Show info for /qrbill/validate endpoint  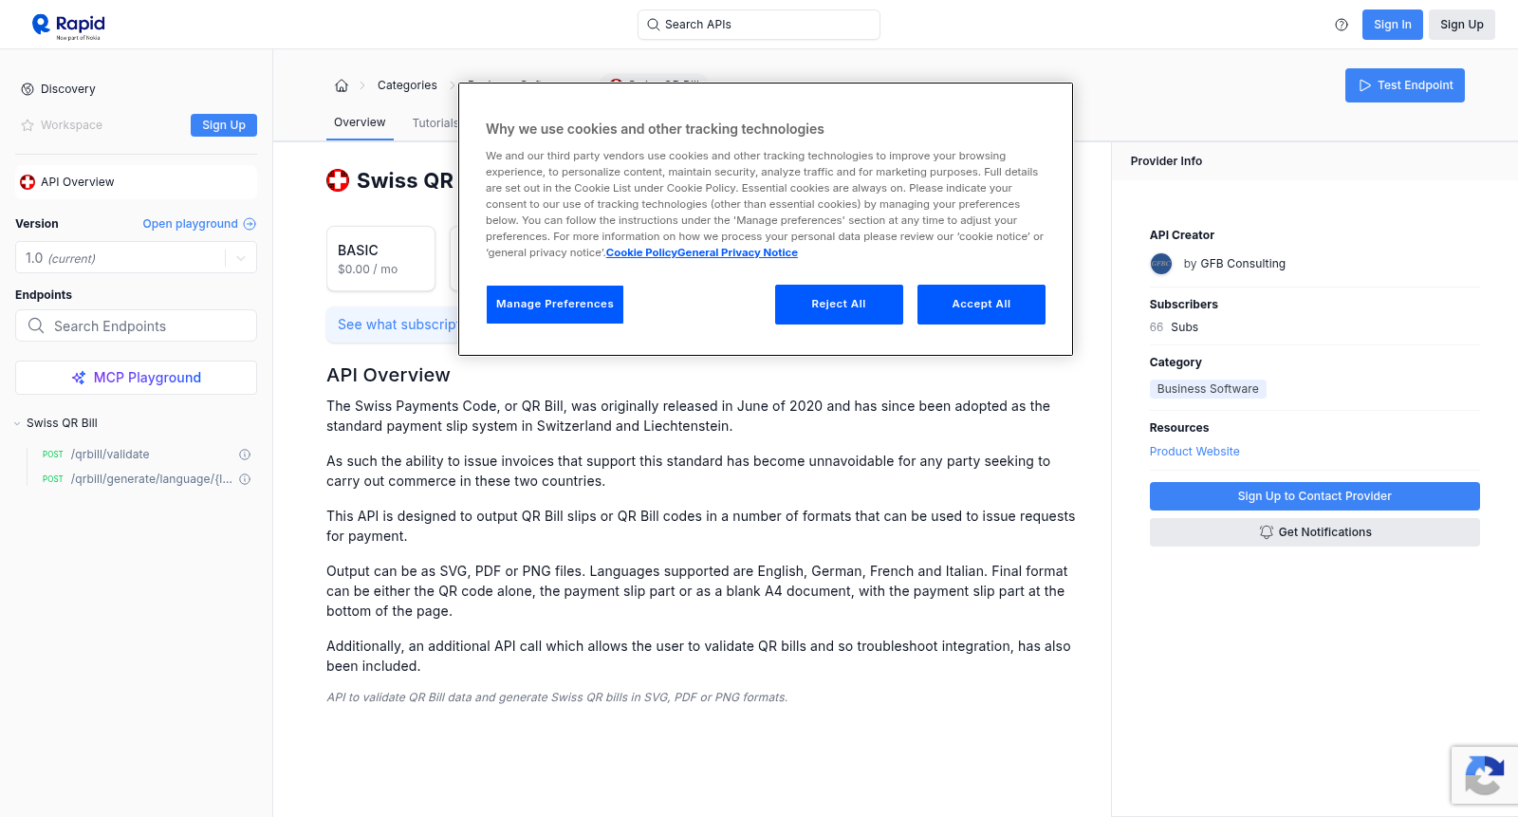pos(245,455)
